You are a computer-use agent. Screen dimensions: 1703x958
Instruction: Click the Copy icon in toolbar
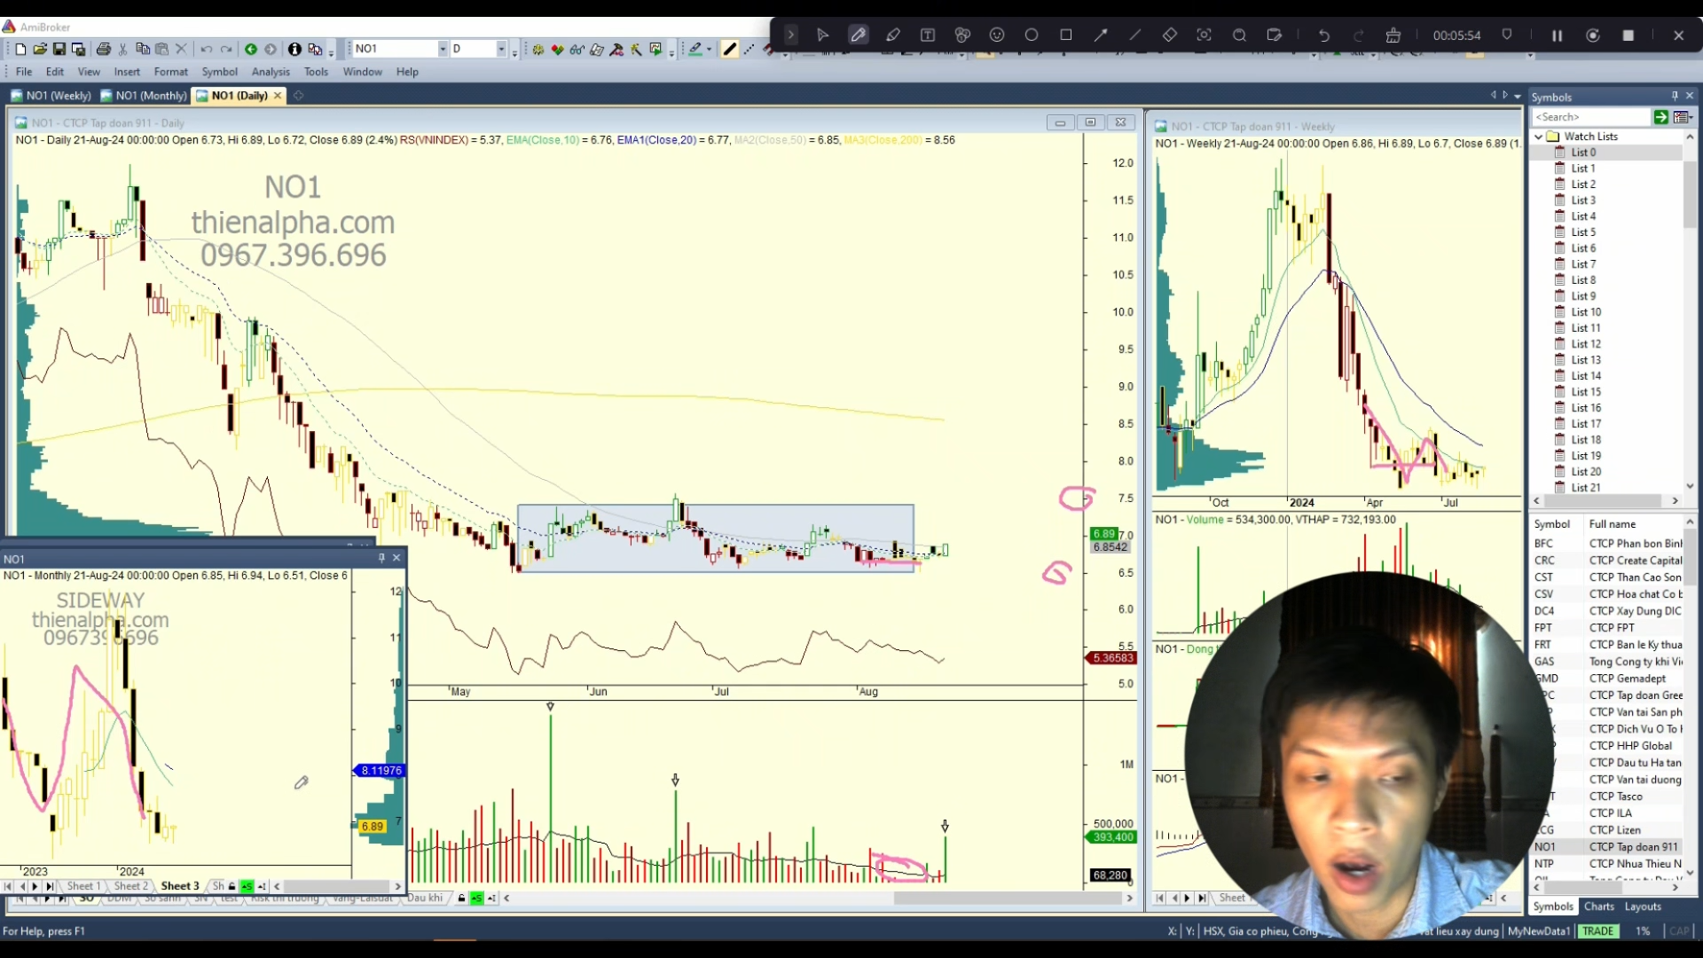pyautogui.click(x=142, y=49)
